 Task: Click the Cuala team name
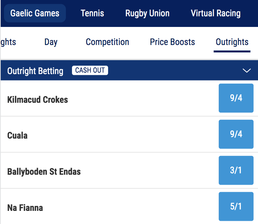click(x=17, y=135)
